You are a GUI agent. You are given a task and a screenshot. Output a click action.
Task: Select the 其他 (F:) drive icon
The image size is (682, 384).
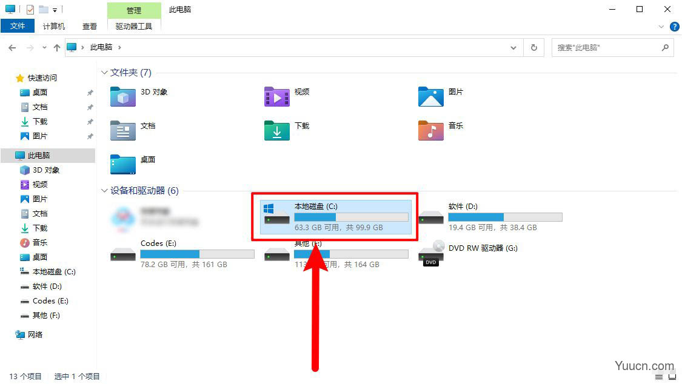click(x=276, y=254)
